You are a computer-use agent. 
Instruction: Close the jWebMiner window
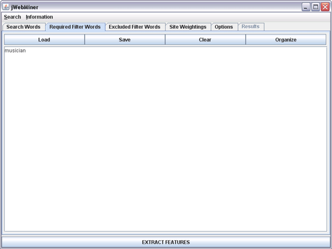click(x=325, y=7)
